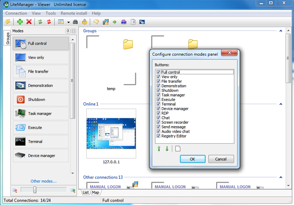
Task: Open the view style dropdown arrow in toolbar
Action: click(x=69, y=22)
